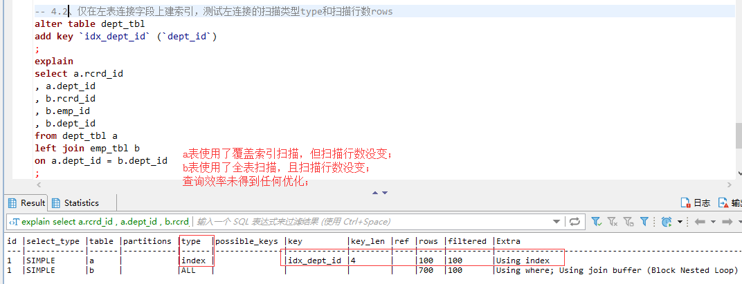This screenshot has width=742, height=284.
Task: Click the 输出 output button
Action: (730, 202)
